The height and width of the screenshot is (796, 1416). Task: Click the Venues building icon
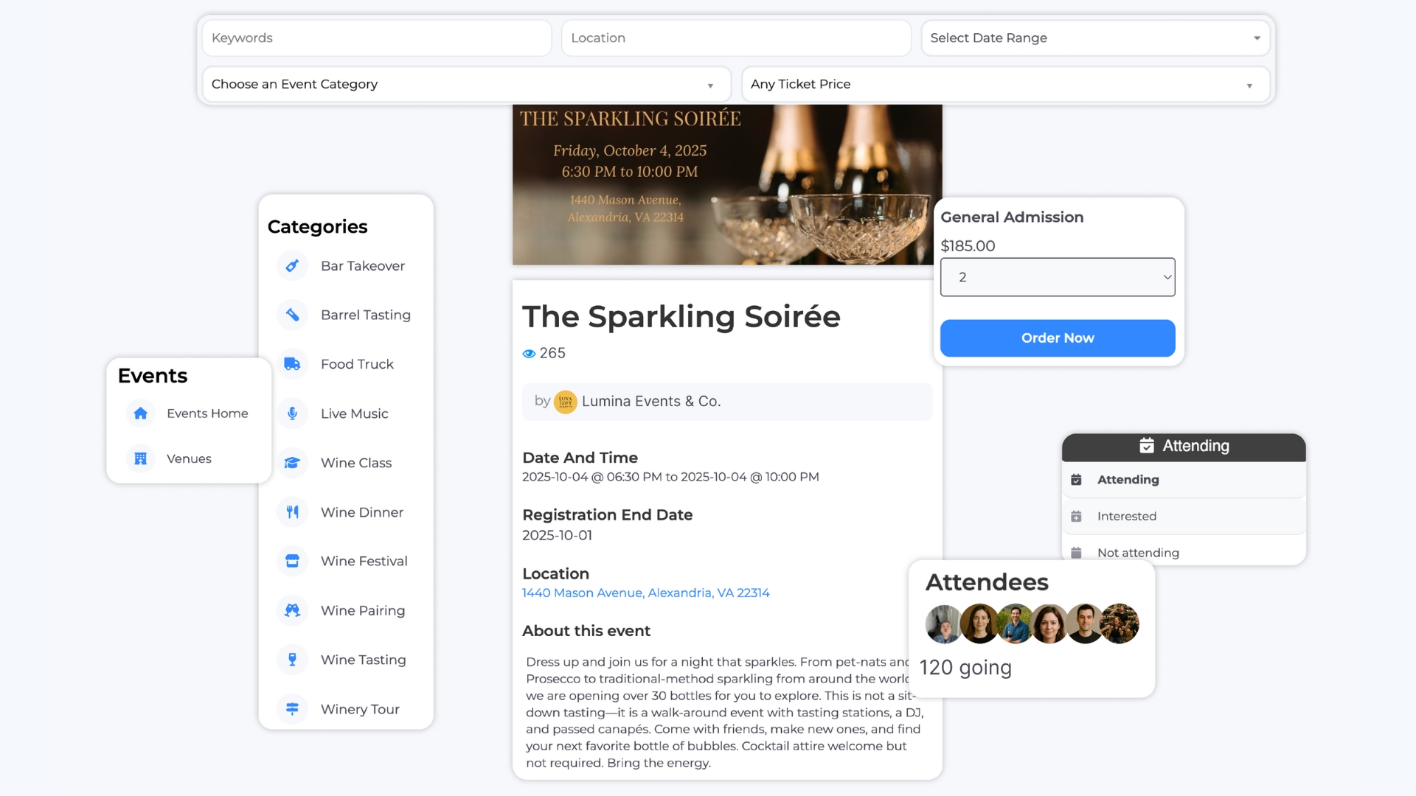[141, 458]
